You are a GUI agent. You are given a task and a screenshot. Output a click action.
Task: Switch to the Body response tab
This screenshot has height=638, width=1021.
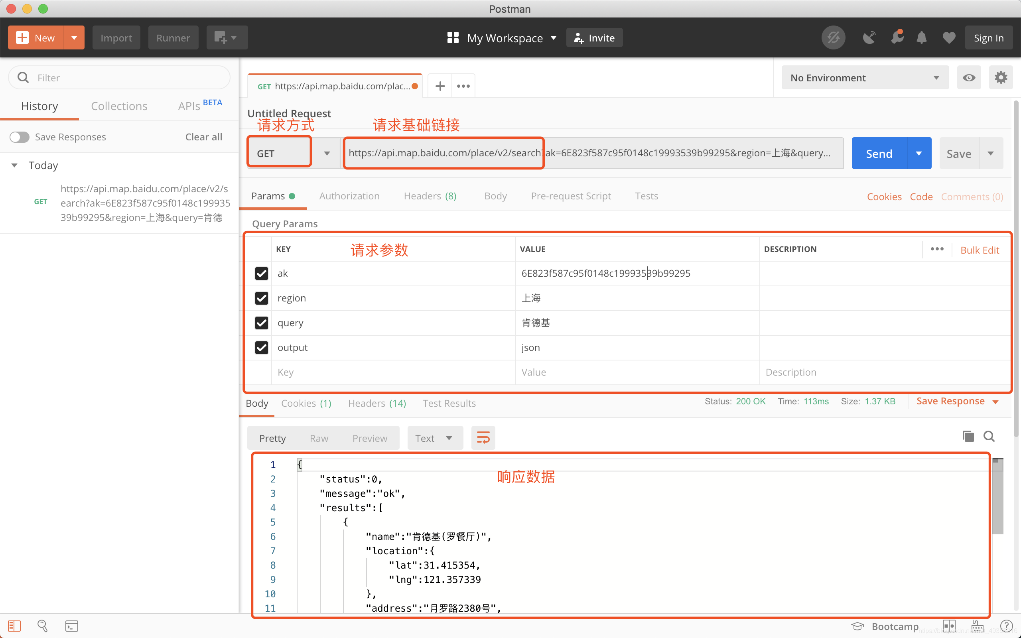(257, 403)
